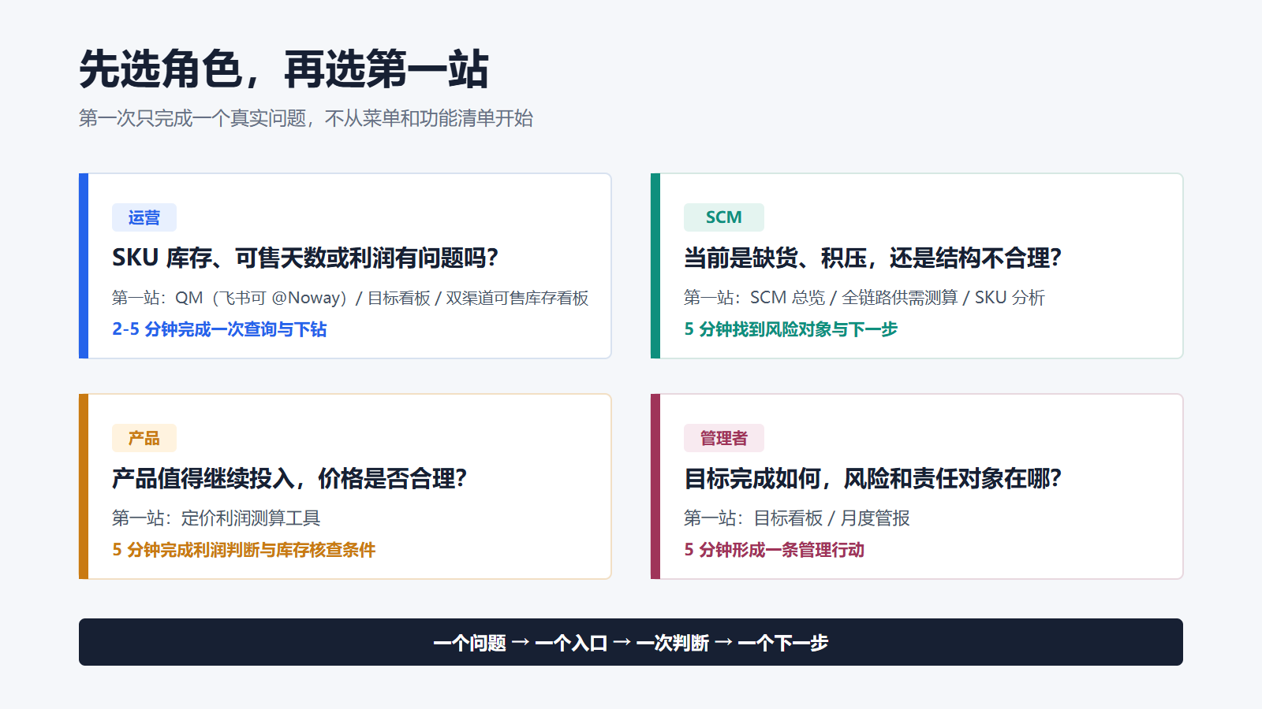
Task: Click line 第一站: SCM 总览 / 全链路供需测算
Action: (x=864, y=298)
